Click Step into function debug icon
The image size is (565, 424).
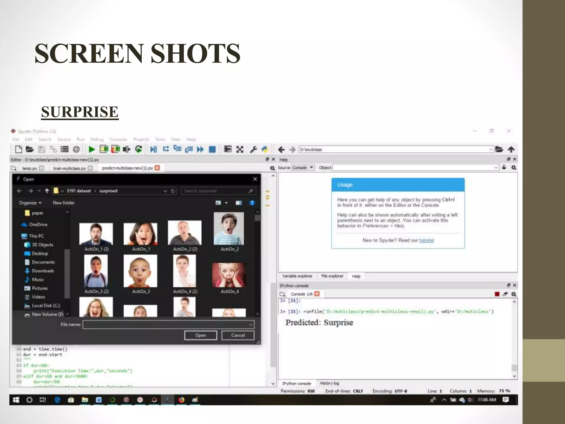177,149
